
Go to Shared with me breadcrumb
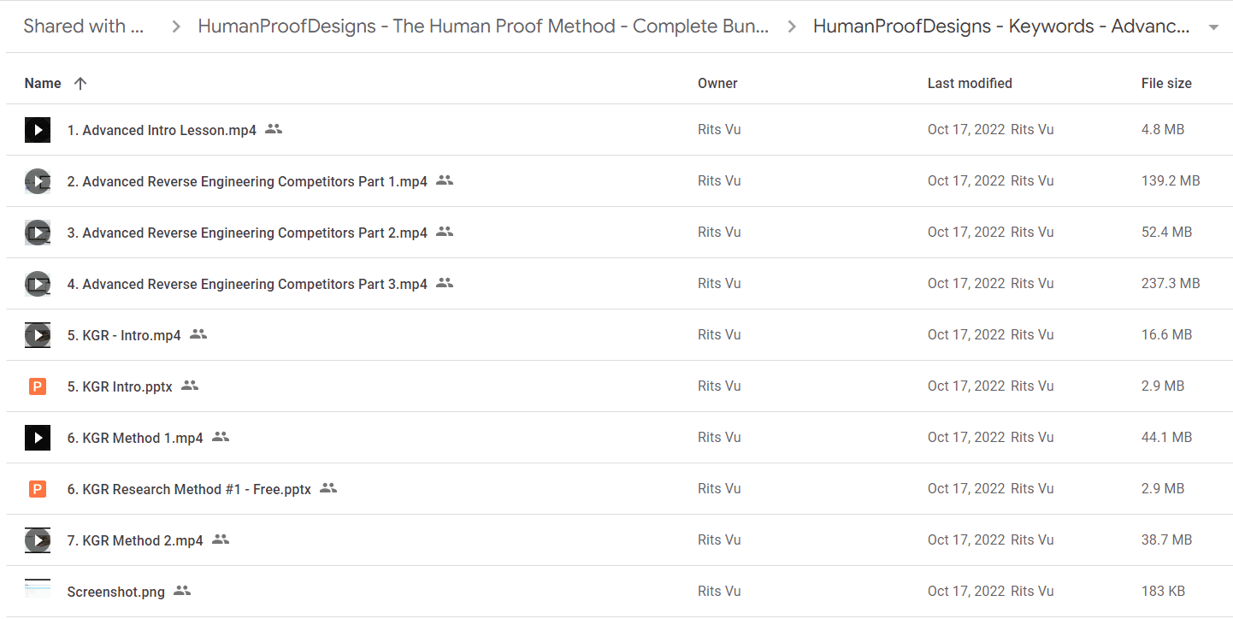pyautogui.click(x=84, y=27)
